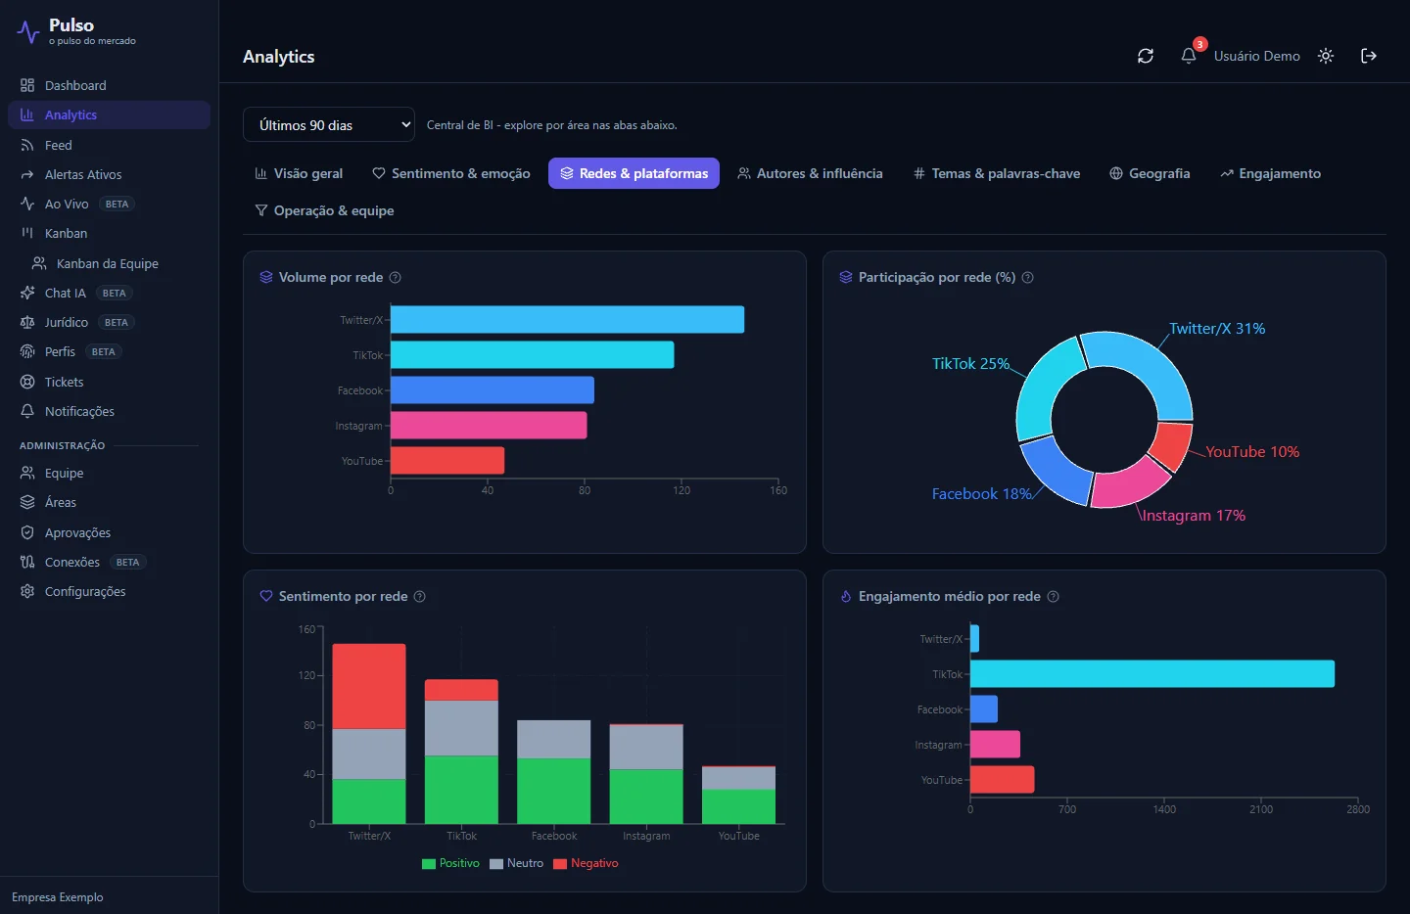This screenshot has height=914, width=1410.
Task: Click info icon beside Participação por rede
Action: [x=1028, y=278]
